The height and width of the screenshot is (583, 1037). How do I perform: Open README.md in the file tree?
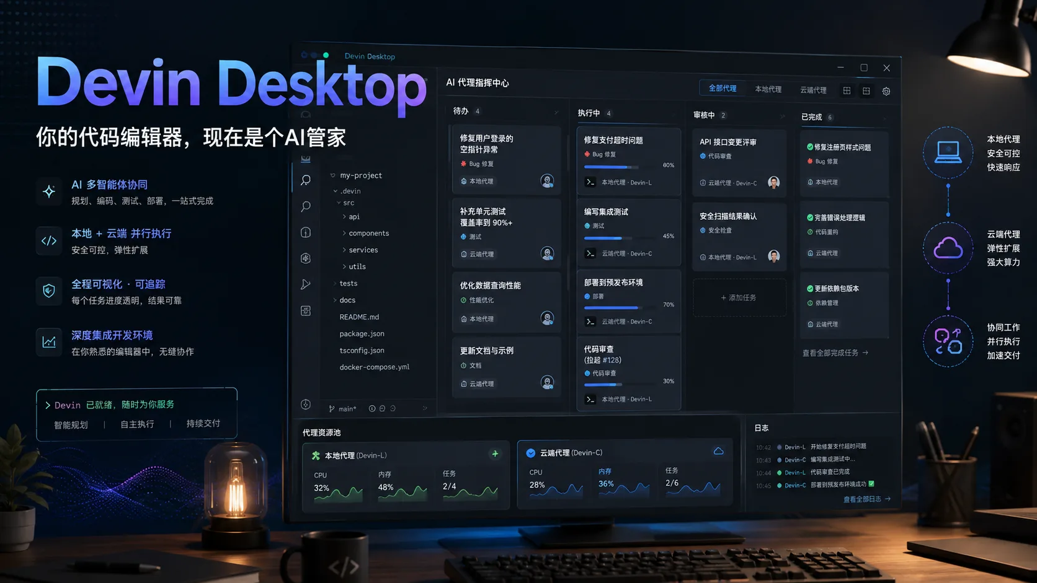click(359, 317)
